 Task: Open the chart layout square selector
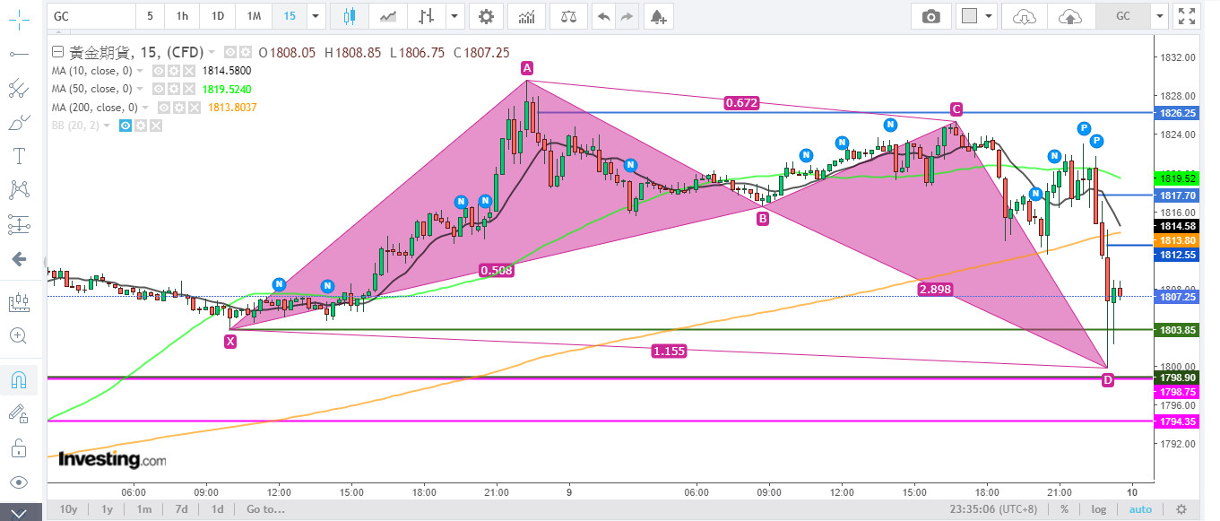(970, 16)
